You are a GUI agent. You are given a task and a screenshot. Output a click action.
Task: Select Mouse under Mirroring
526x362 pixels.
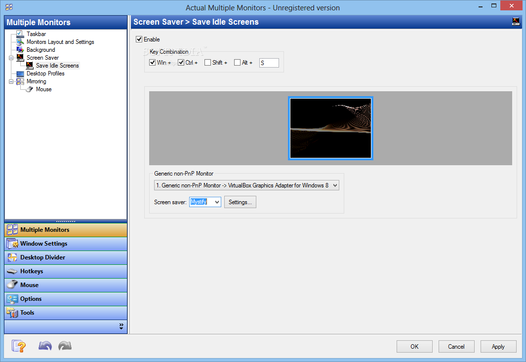[44, 89]
